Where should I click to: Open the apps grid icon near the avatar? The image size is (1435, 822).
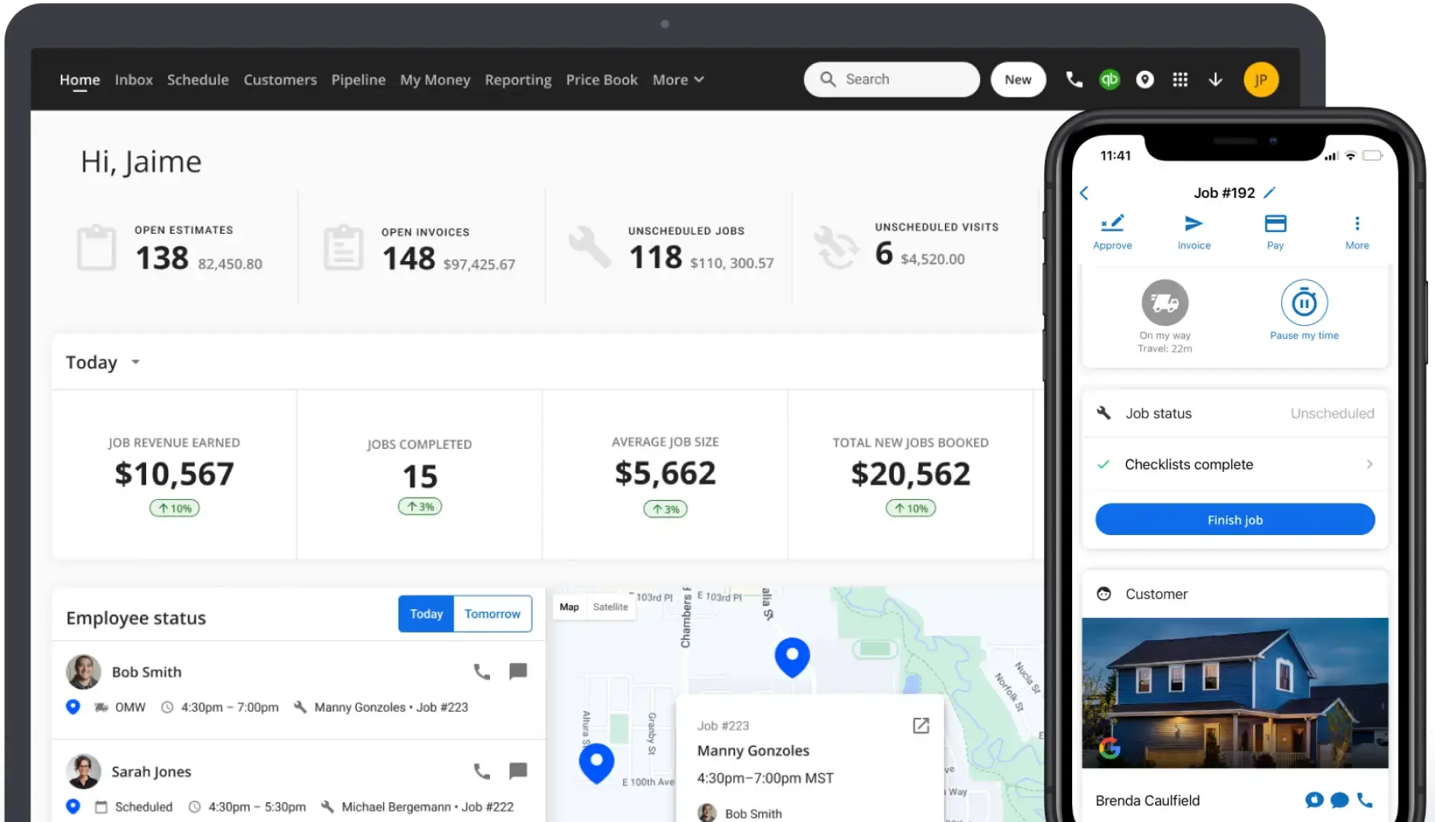[1180, 79]
